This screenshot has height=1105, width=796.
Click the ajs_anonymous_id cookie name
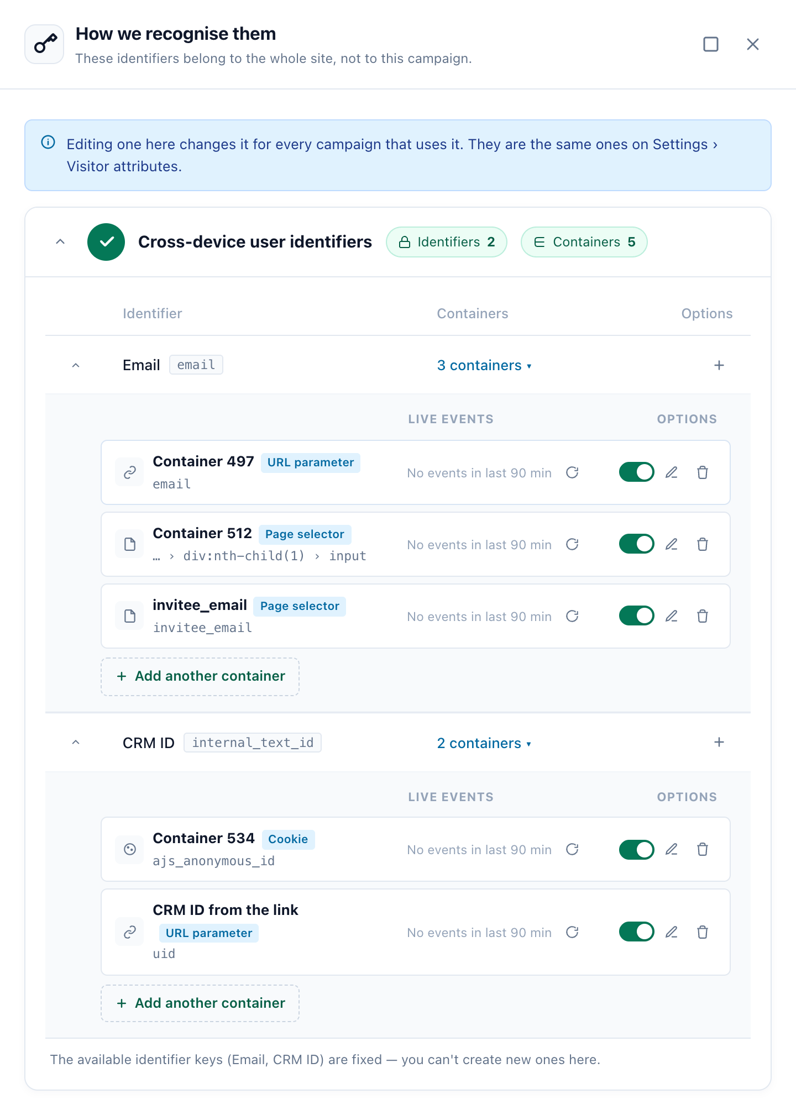click(214, 861)
